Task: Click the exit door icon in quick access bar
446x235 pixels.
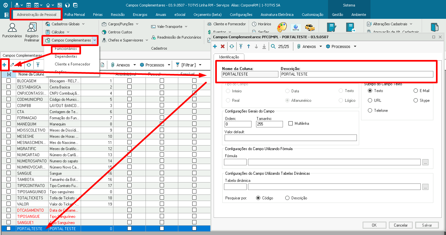Action: point(75,5)
